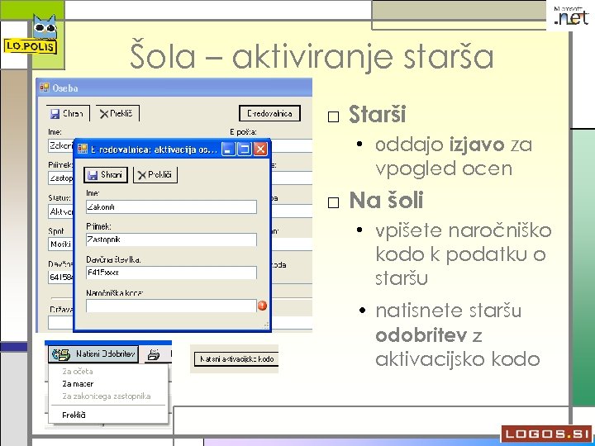Click the LOGOS.SI logo
This screenshot has width=595, height=446.
click(546, 434)
